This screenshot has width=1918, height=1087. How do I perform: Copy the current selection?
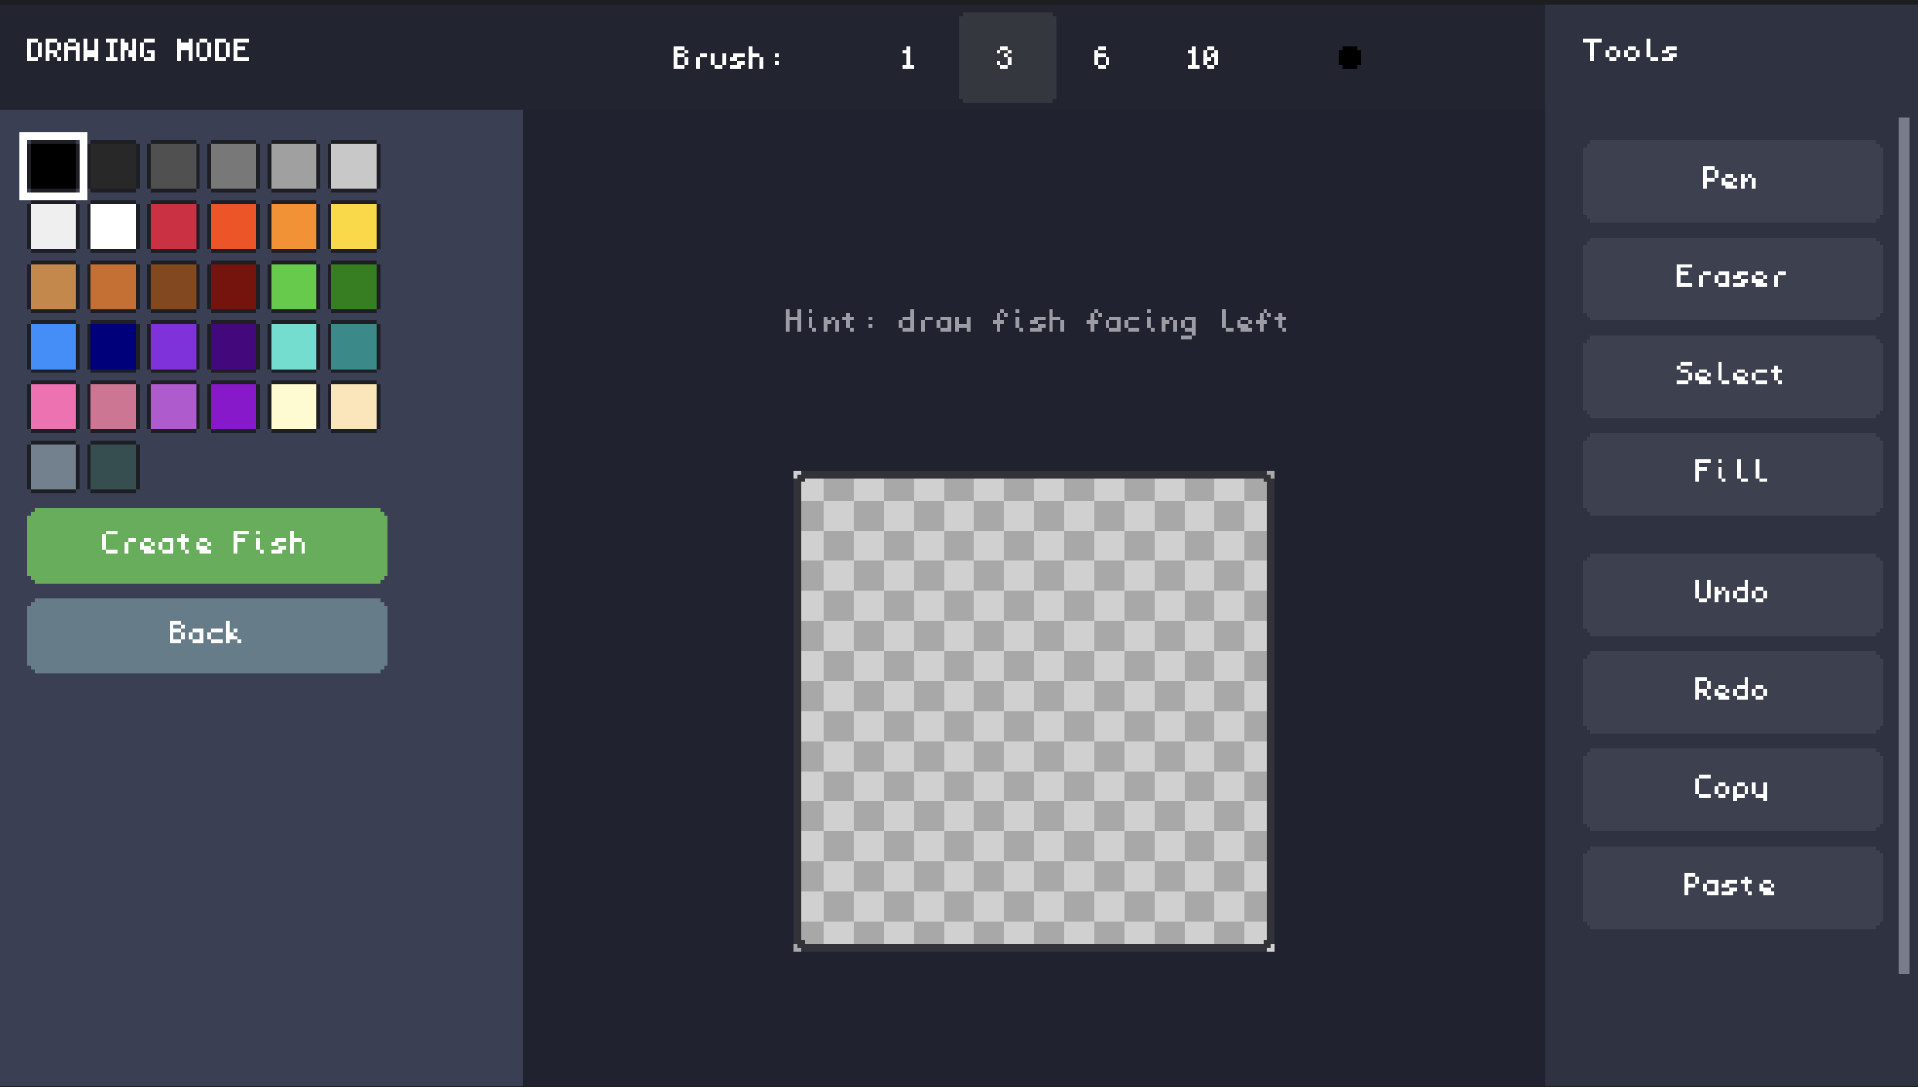(1732, 789)
